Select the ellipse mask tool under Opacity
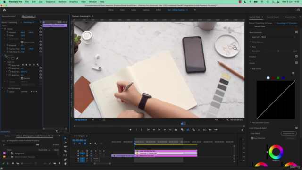 [8, 59]
